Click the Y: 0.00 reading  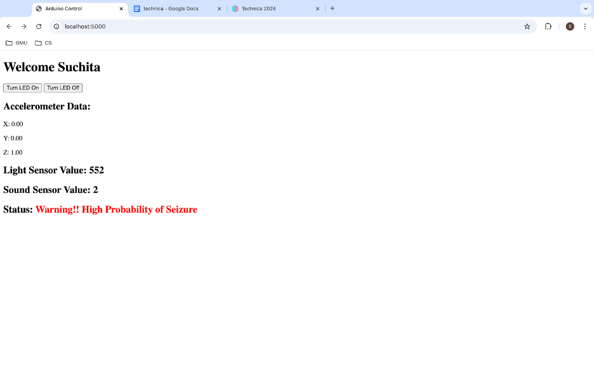[13, 138]
